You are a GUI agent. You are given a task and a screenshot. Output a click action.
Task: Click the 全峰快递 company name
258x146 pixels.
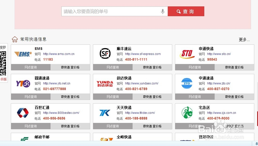124,137
